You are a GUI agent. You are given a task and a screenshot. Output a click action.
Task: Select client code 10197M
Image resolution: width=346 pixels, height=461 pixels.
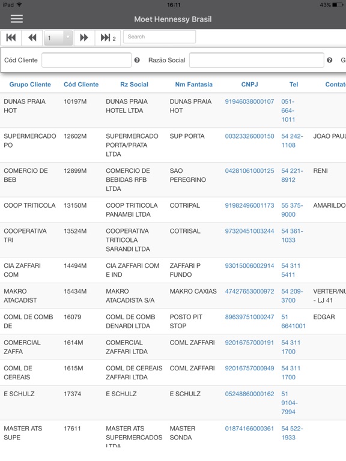(x=75, y=101)
